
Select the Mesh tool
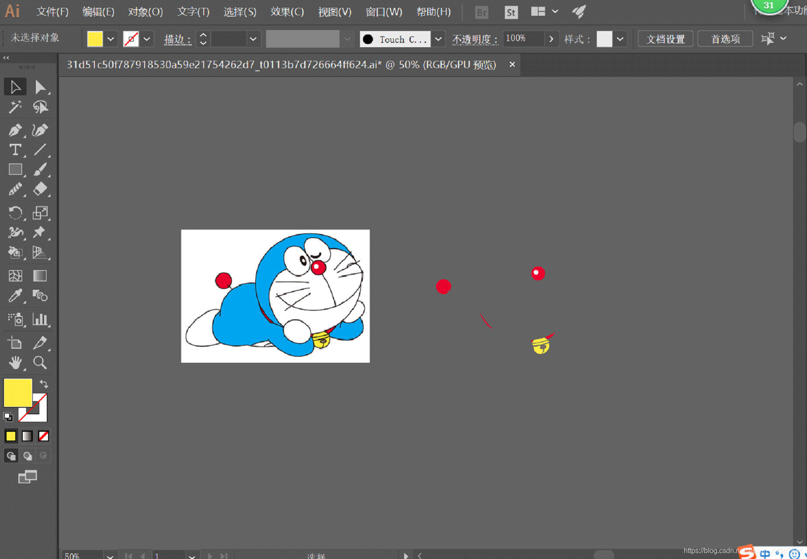[x=15, y=276]
